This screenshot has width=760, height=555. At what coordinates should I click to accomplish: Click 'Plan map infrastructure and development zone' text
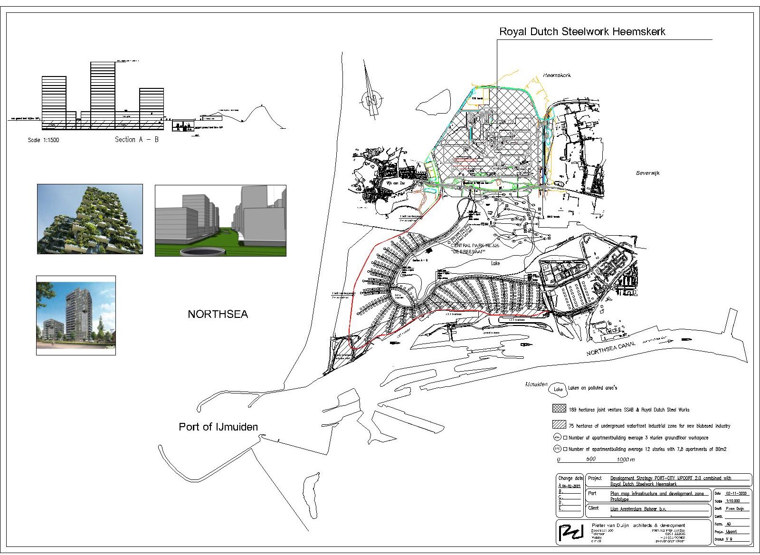click(657, 493)
